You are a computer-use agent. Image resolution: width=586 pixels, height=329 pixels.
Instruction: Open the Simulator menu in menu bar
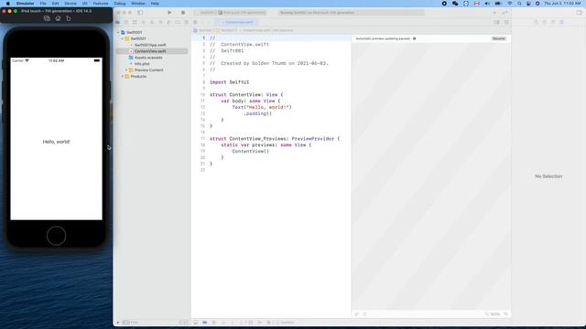pos(25,4)
